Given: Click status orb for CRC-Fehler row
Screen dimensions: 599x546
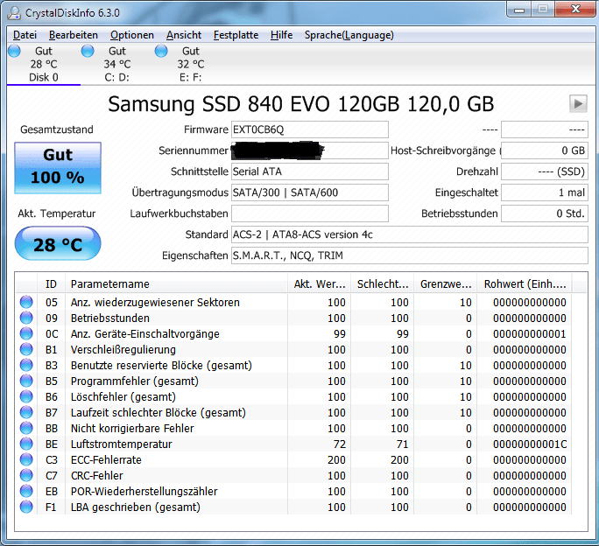Looking at the screenshot, I should pyautogui.click(x=26, y=475).
